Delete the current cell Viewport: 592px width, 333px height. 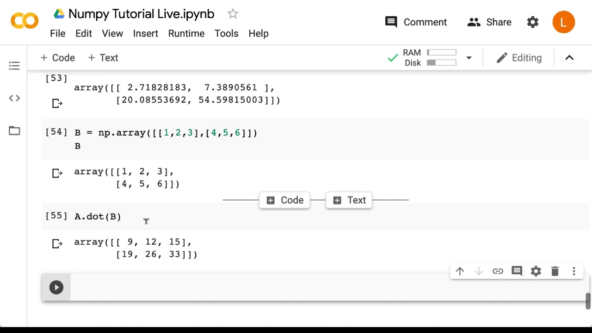pos(555,271)
